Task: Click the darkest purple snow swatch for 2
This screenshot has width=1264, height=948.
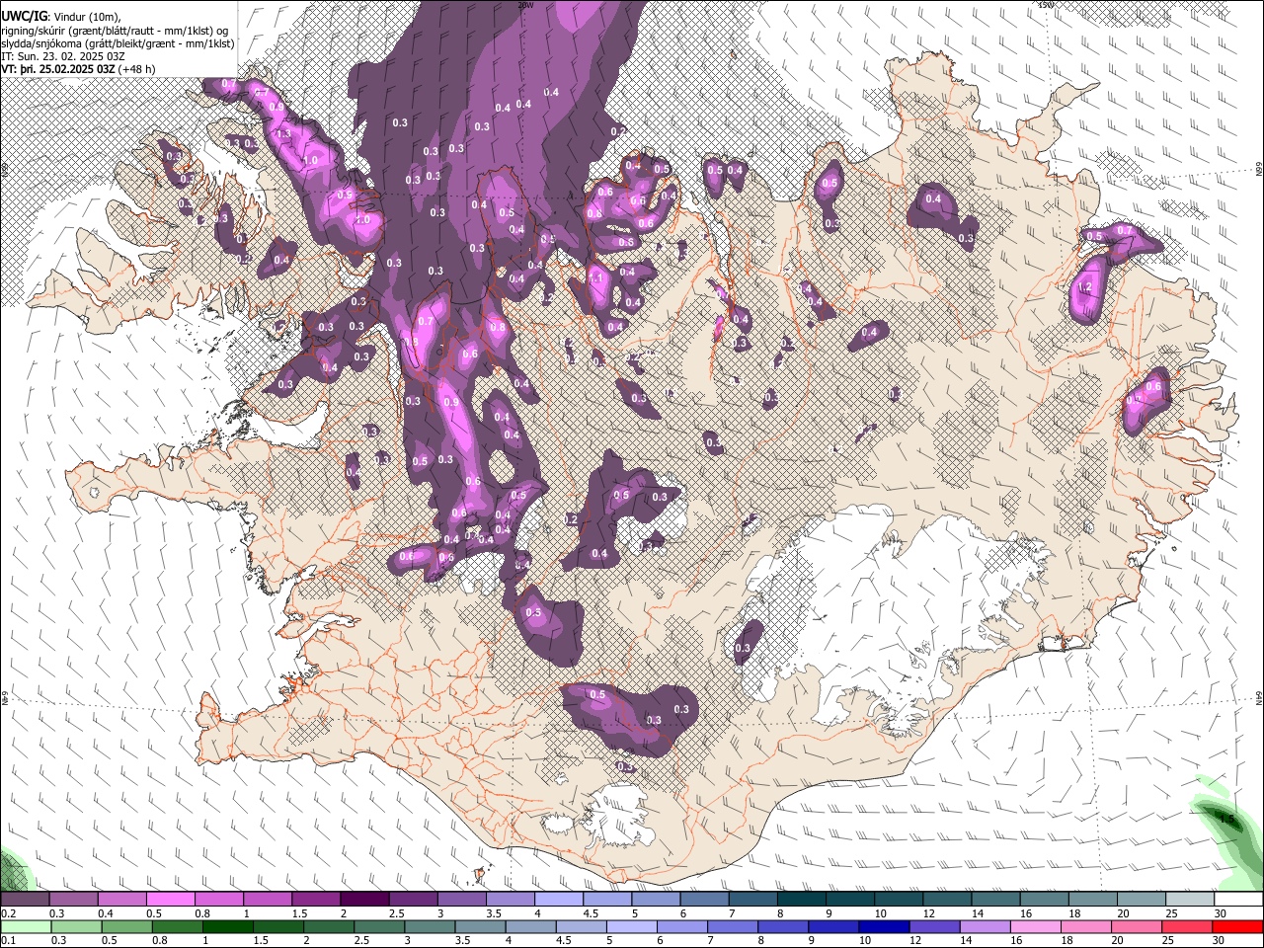Action: (x=362, y=899)
